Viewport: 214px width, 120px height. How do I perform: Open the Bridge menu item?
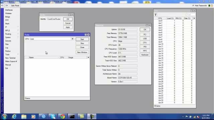8,17
